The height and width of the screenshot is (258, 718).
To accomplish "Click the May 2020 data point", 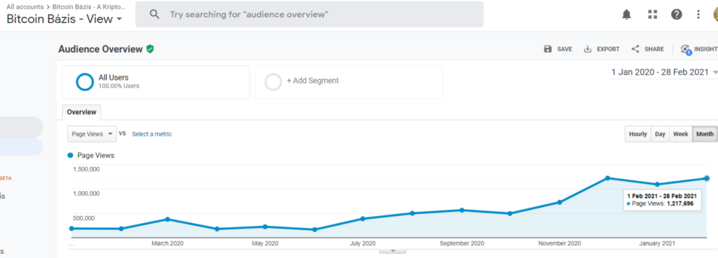I will pos(265,227).
